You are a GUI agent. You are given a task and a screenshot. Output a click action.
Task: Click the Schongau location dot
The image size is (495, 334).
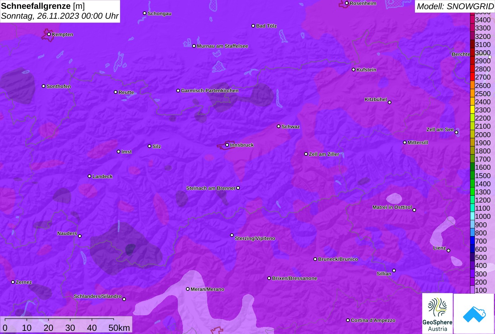point(144,13)
